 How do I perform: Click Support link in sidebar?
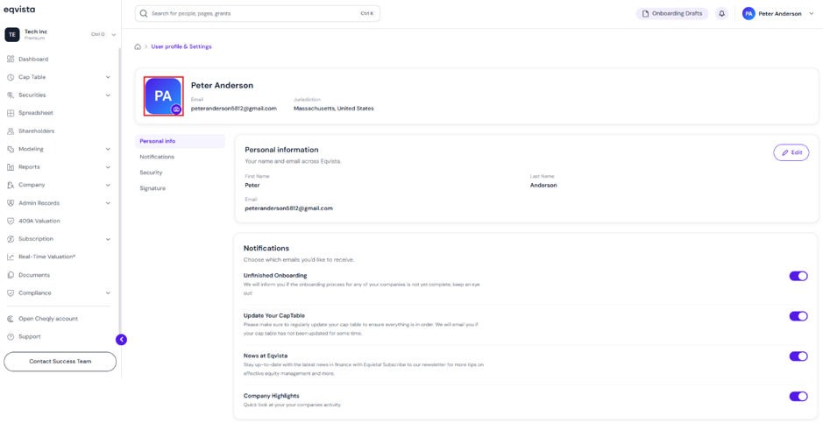(x=30, y=336)
